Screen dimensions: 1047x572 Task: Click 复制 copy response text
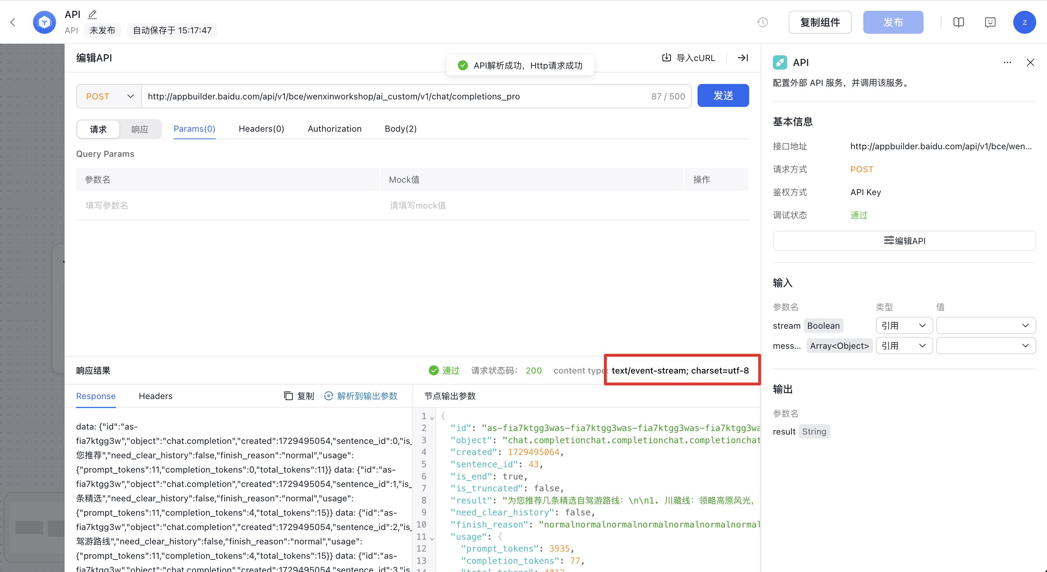pos(306,395)
